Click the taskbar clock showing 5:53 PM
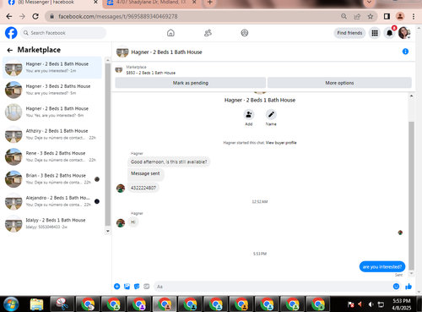Viewport: 422px width, 312px height. point(402,304)
